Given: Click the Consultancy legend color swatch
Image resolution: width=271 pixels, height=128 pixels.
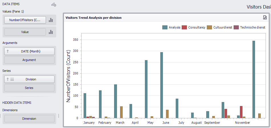Looking at the screenshot, I should pos(185,27).
